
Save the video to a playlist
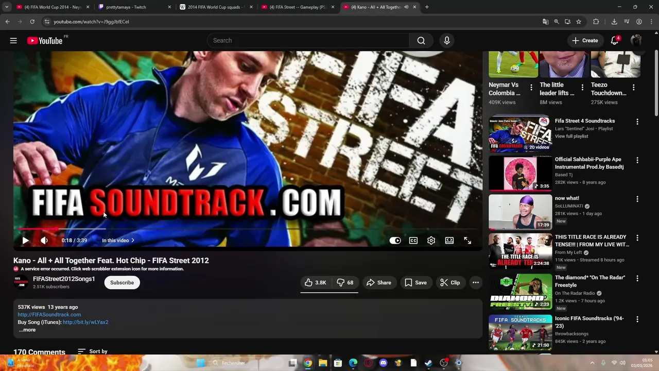(x=415, y=282)
